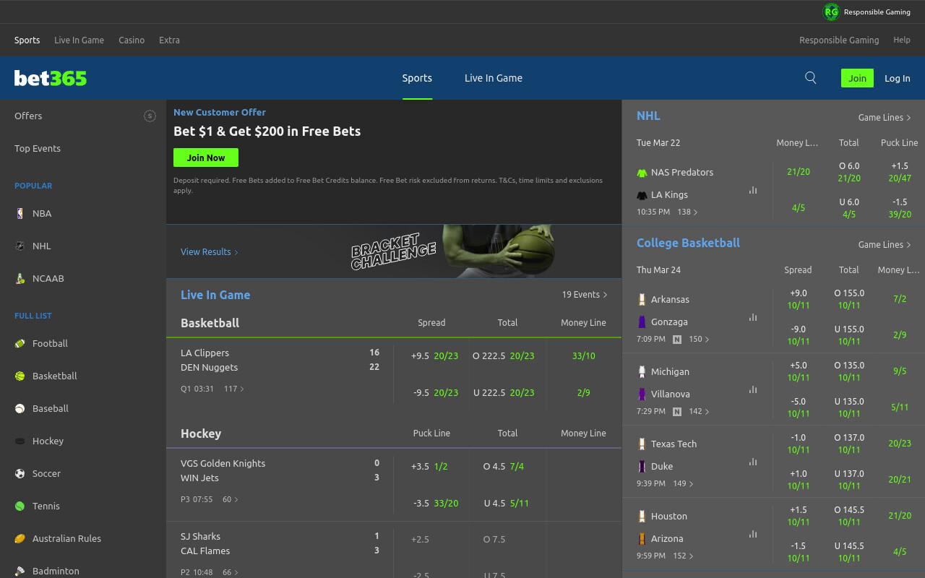Open Live In Game in the top menu
The height and width of the screenshot is (578, 925).
pos(79,40)
